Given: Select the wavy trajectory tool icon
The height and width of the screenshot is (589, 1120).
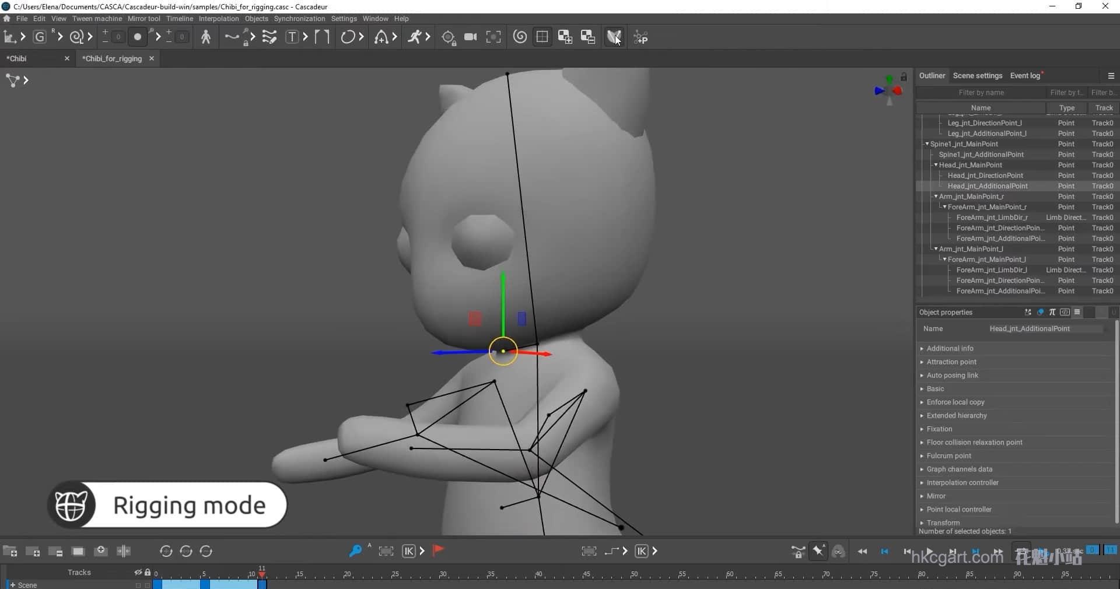Looking at the screenshot, I should click(232, 37).
